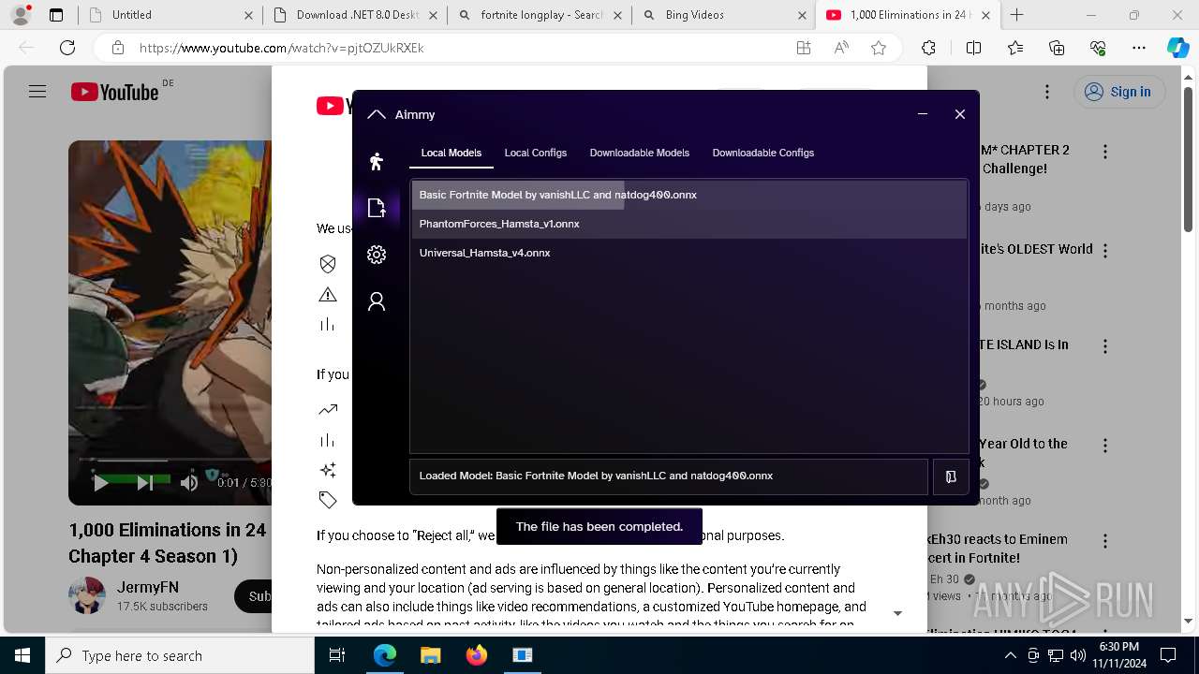Switch to Download .NET 8.0 Desktop tab

click(355, 15)
